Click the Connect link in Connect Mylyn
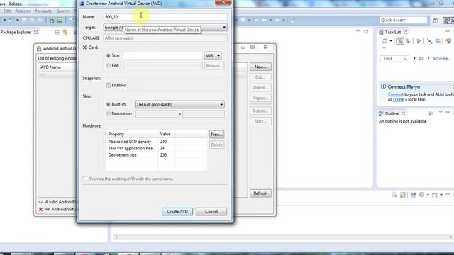The height and width of the screenshot is (255, 454). [396, 94]
